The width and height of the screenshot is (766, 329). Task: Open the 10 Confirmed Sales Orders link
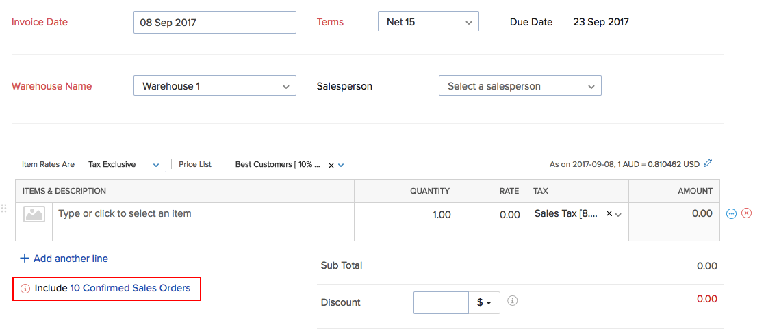coord(130,288)
